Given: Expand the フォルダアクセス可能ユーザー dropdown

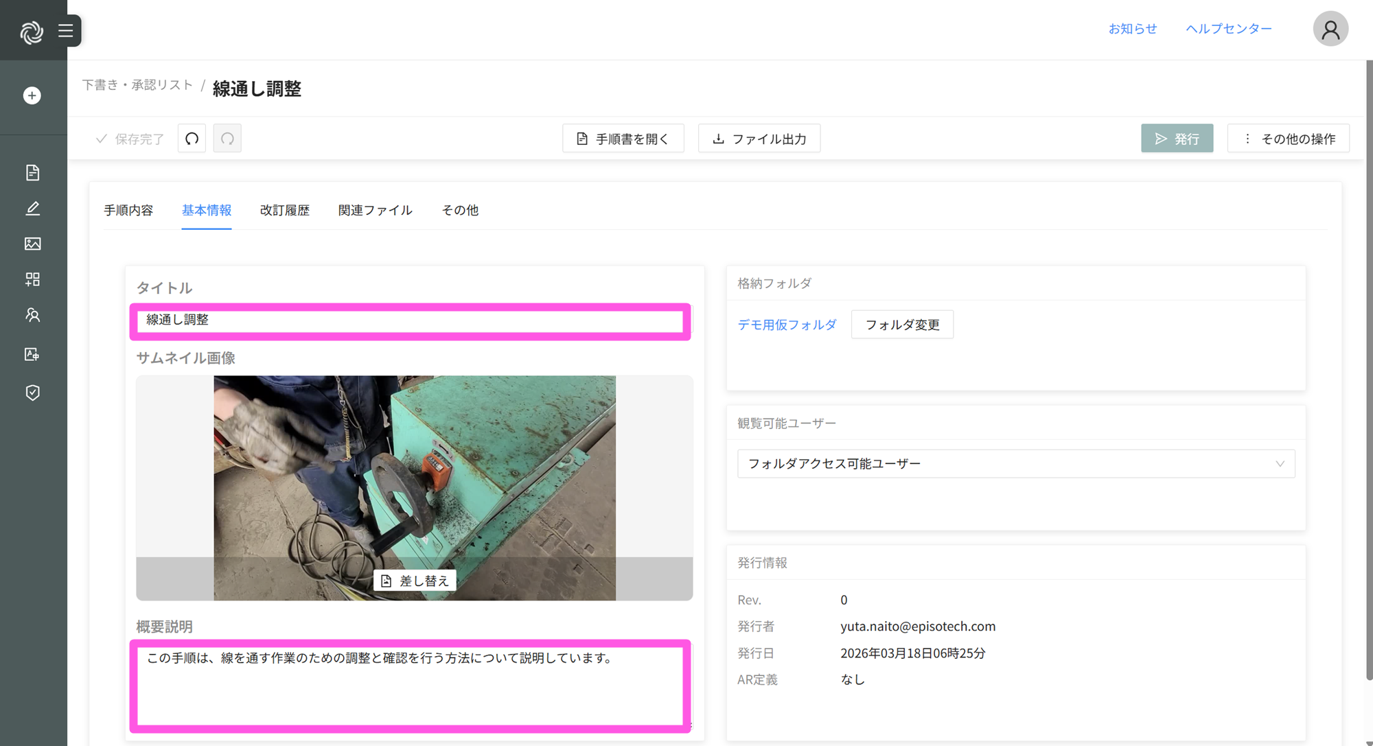Looking at the screenshot, I should pyautogui.click(x=1015, y=464).
